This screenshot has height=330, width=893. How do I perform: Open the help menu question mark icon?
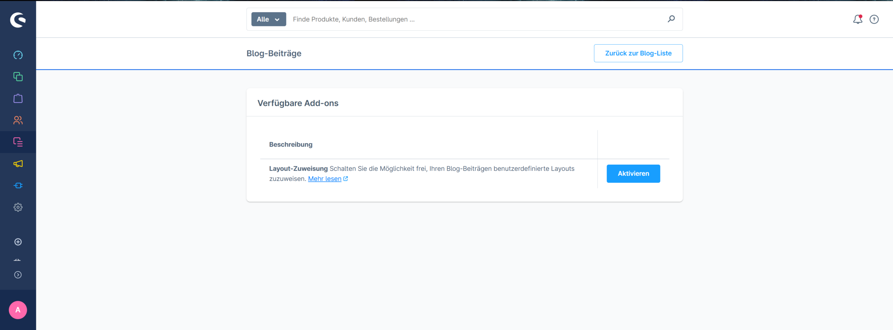point(874,19)
